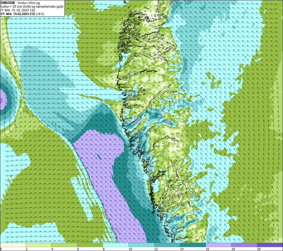Viewport: 283px width, 251px height.
Task: Click the 6–8 m/s olive green legend swatch
Action: click(90, 245)
